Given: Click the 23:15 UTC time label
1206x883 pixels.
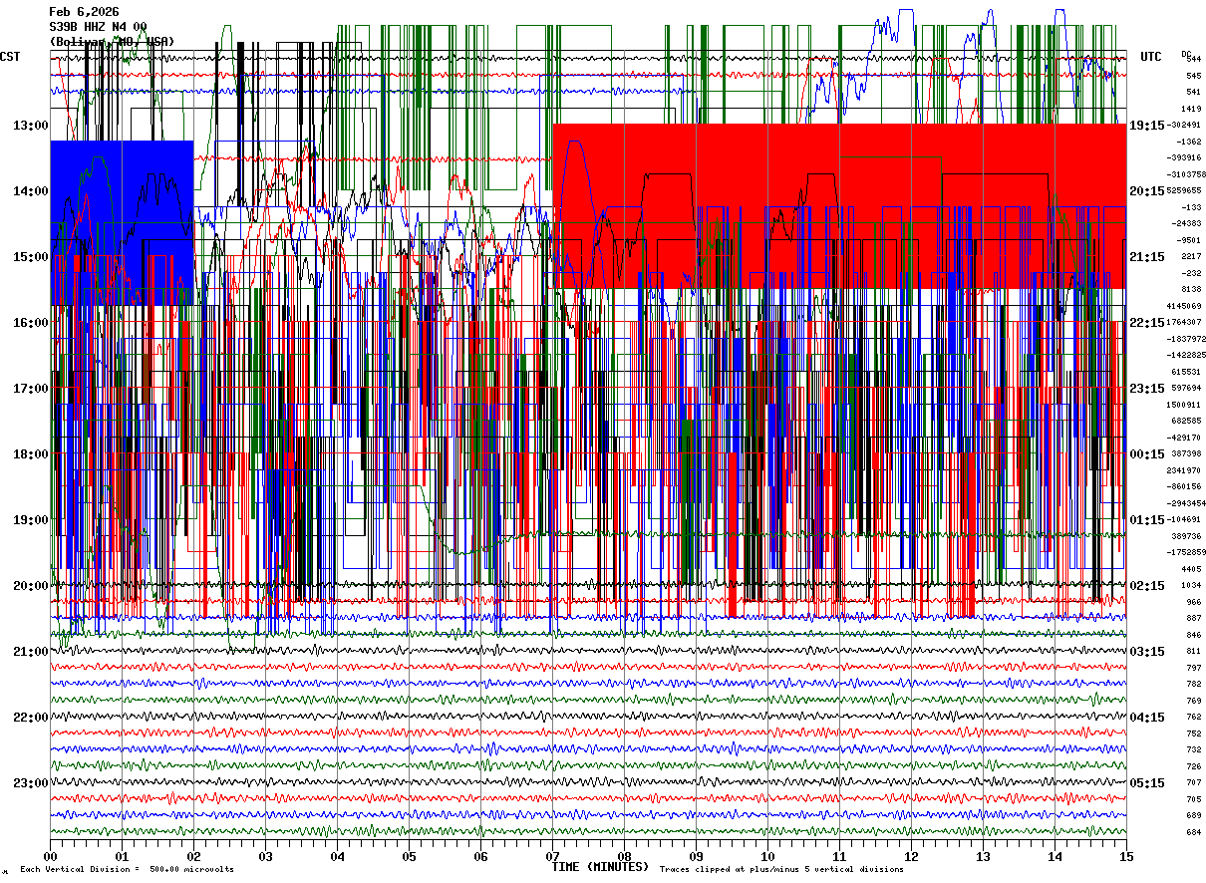Looking at the screenshot, I should [x=1147, y=389].
